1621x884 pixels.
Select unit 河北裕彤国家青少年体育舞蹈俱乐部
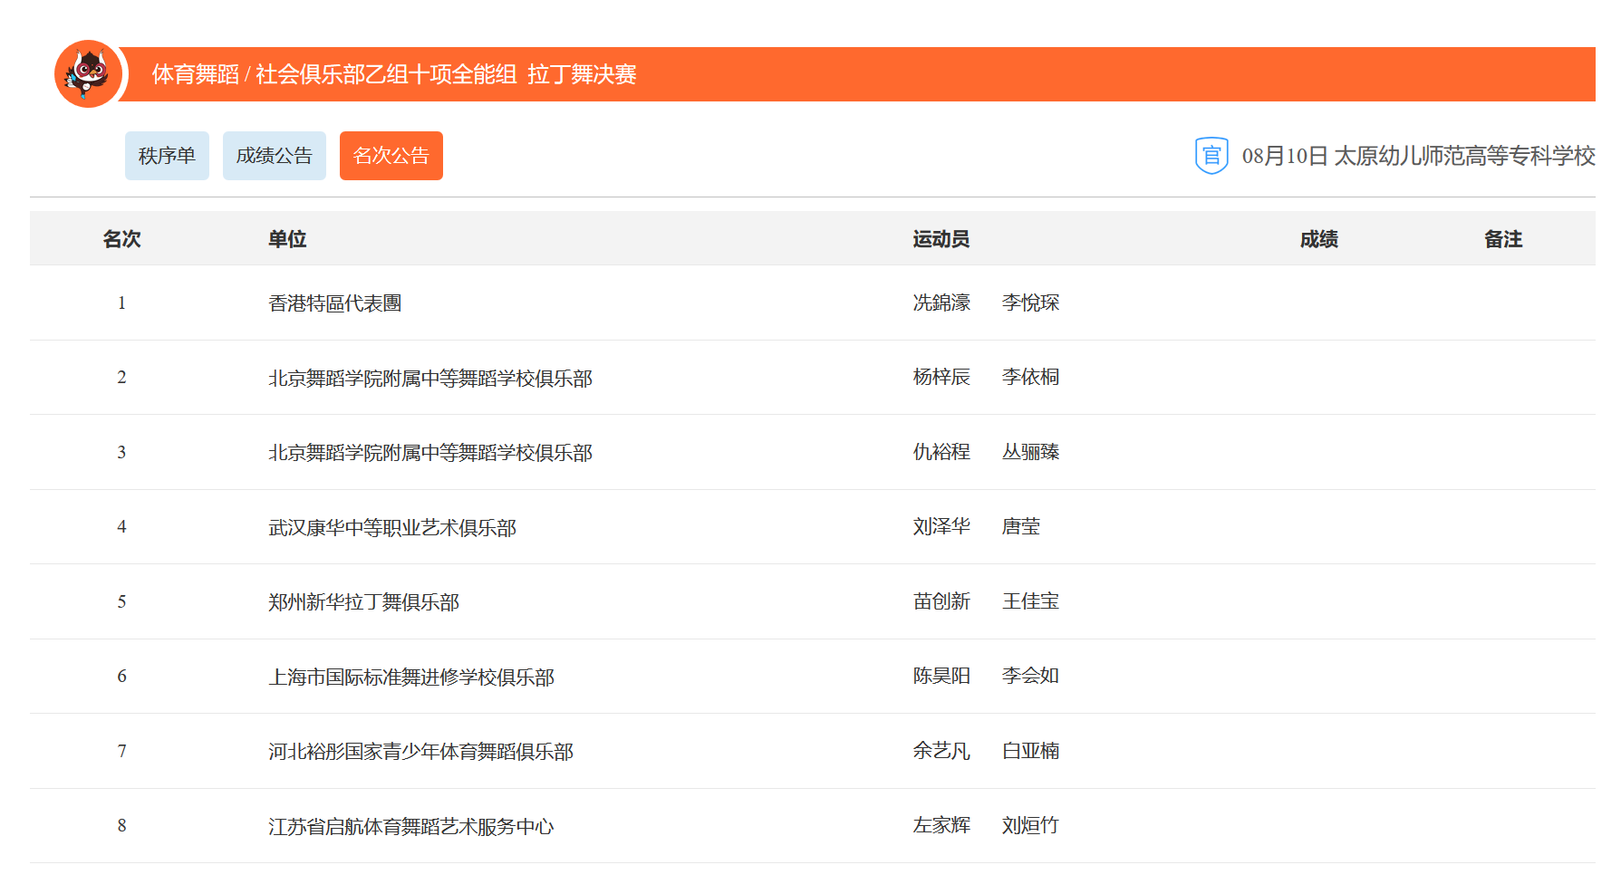[421, 752]
